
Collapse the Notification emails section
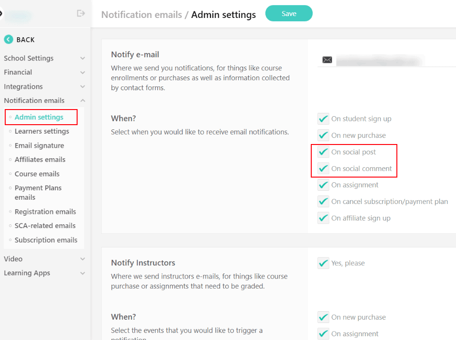83,101
